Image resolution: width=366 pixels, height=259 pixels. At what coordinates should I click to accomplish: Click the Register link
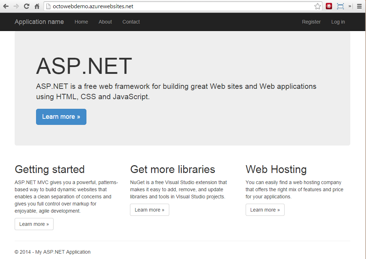pos(311,22)
